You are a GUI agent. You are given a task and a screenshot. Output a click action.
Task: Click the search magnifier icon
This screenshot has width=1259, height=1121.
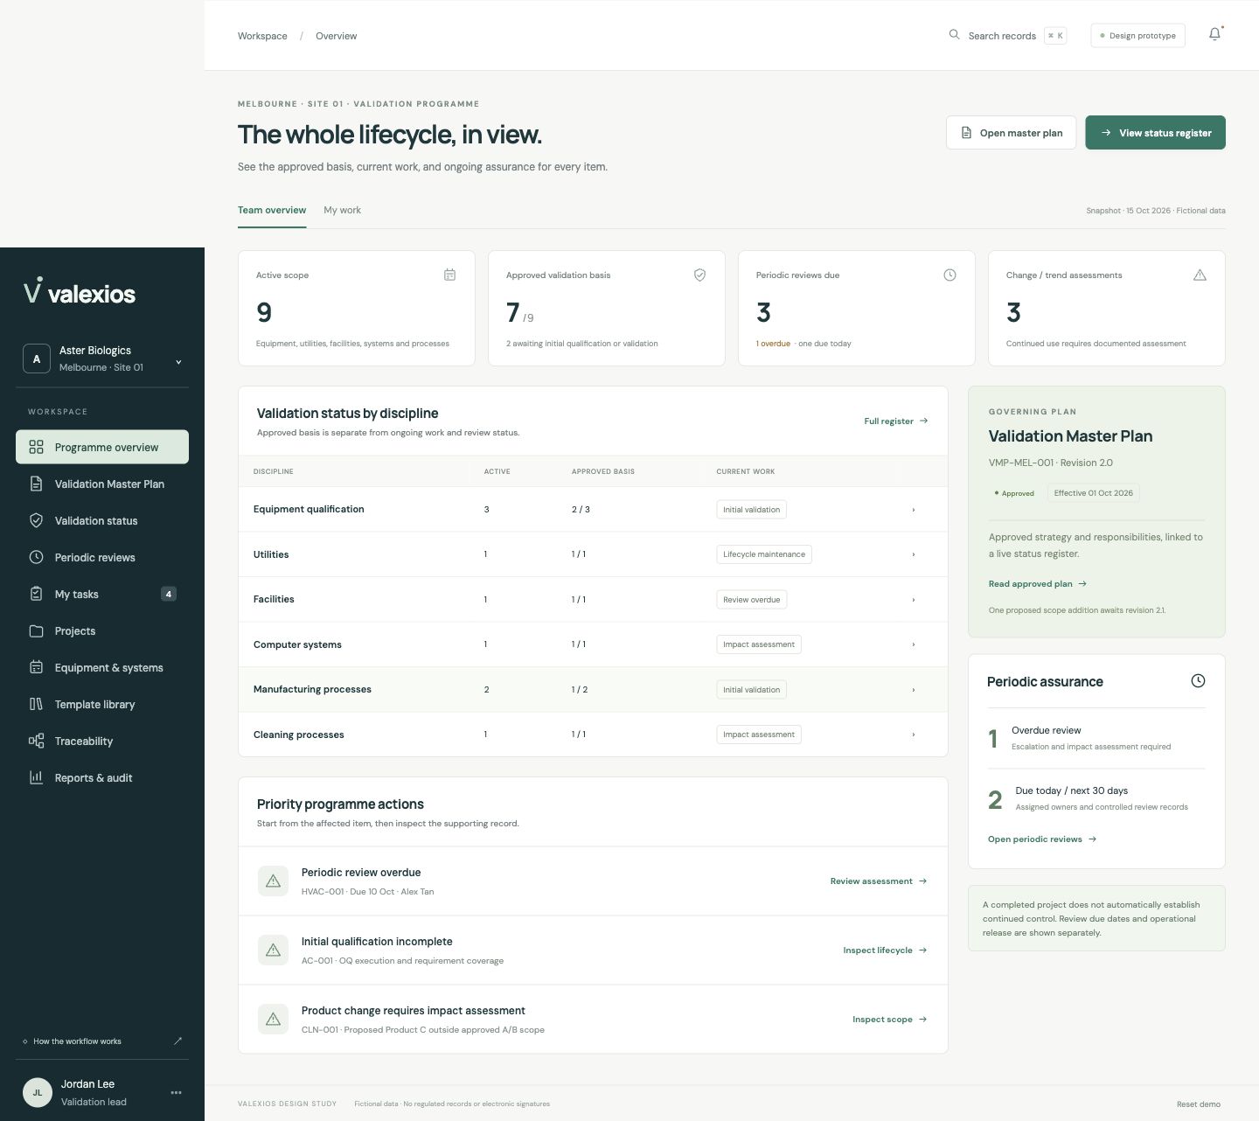coord(954,35)
